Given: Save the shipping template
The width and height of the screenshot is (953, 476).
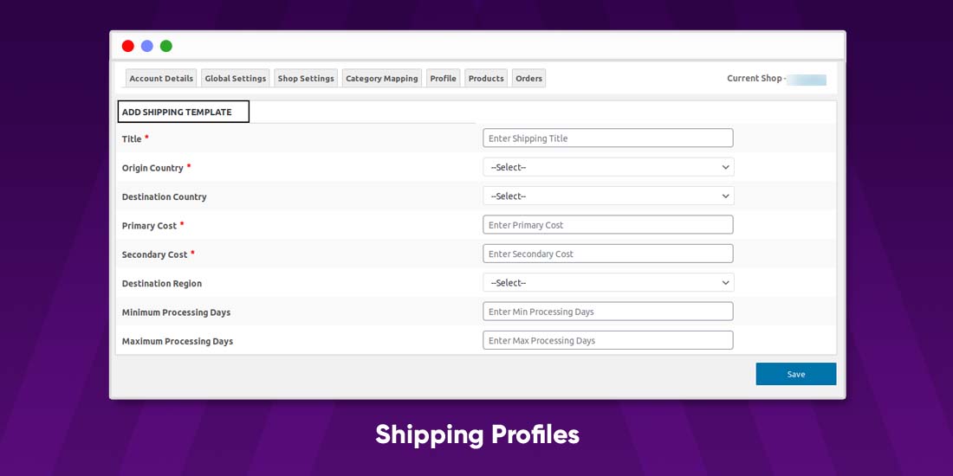Looking at the screenshot, I should pyautogui.click(x=795, y=374).
